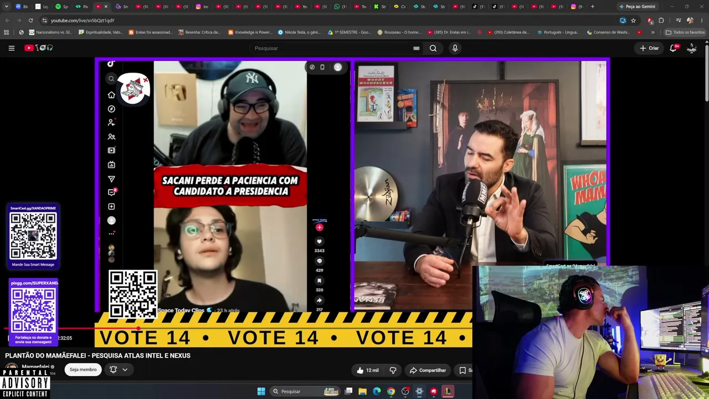Click the Chrome icon in taskbar
Screen dimensions: 709x399
391,391
